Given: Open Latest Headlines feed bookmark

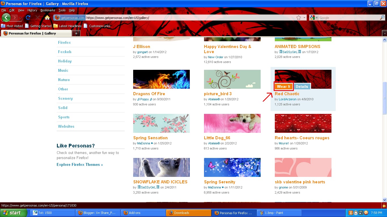Looking at the screenshot, I should coord(68,26).
